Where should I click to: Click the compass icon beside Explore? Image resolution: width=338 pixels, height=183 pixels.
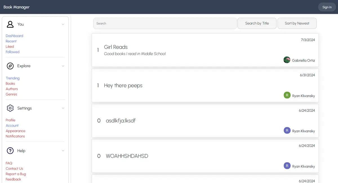tap(10, 66)
